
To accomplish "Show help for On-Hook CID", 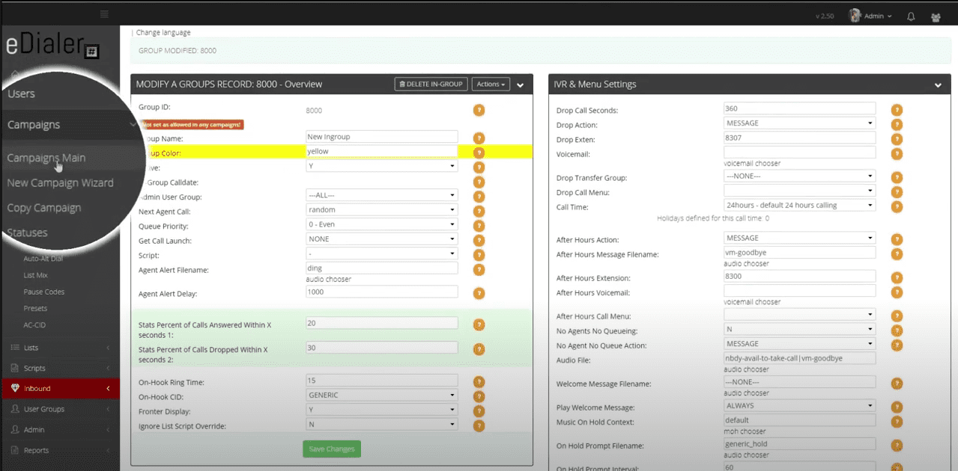I will [x=479, y=396].
